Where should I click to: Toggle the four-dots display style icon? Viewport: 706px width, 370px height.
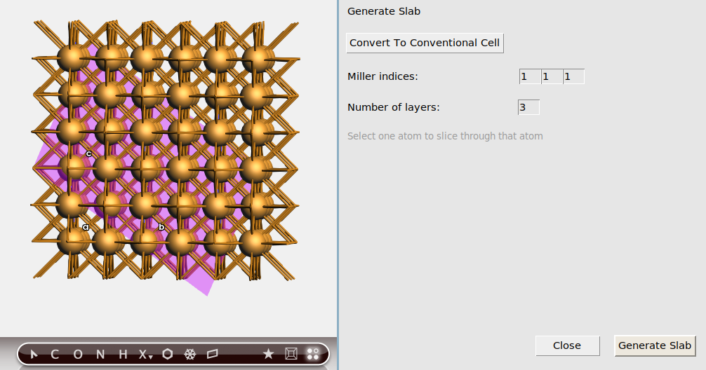313,355
